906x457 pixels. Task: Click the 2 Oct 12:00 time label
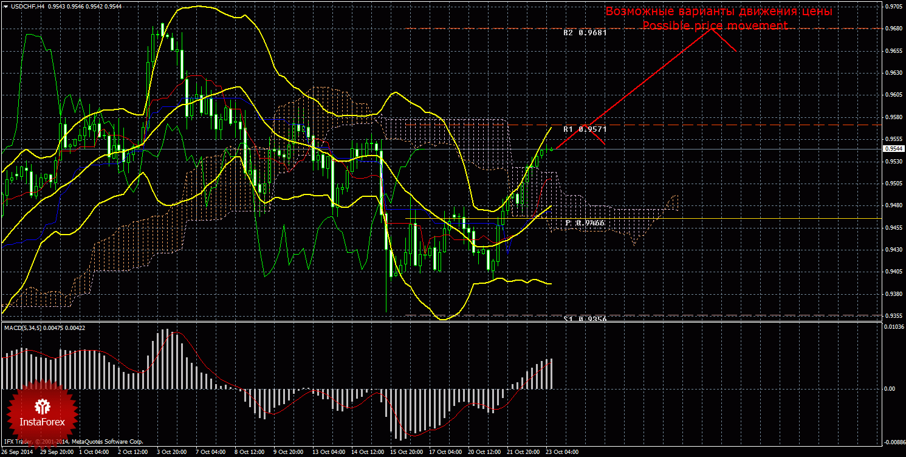132,452
